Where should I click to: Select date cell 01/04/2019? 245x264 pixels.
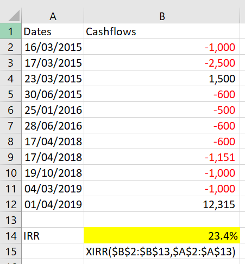(53, 204)
